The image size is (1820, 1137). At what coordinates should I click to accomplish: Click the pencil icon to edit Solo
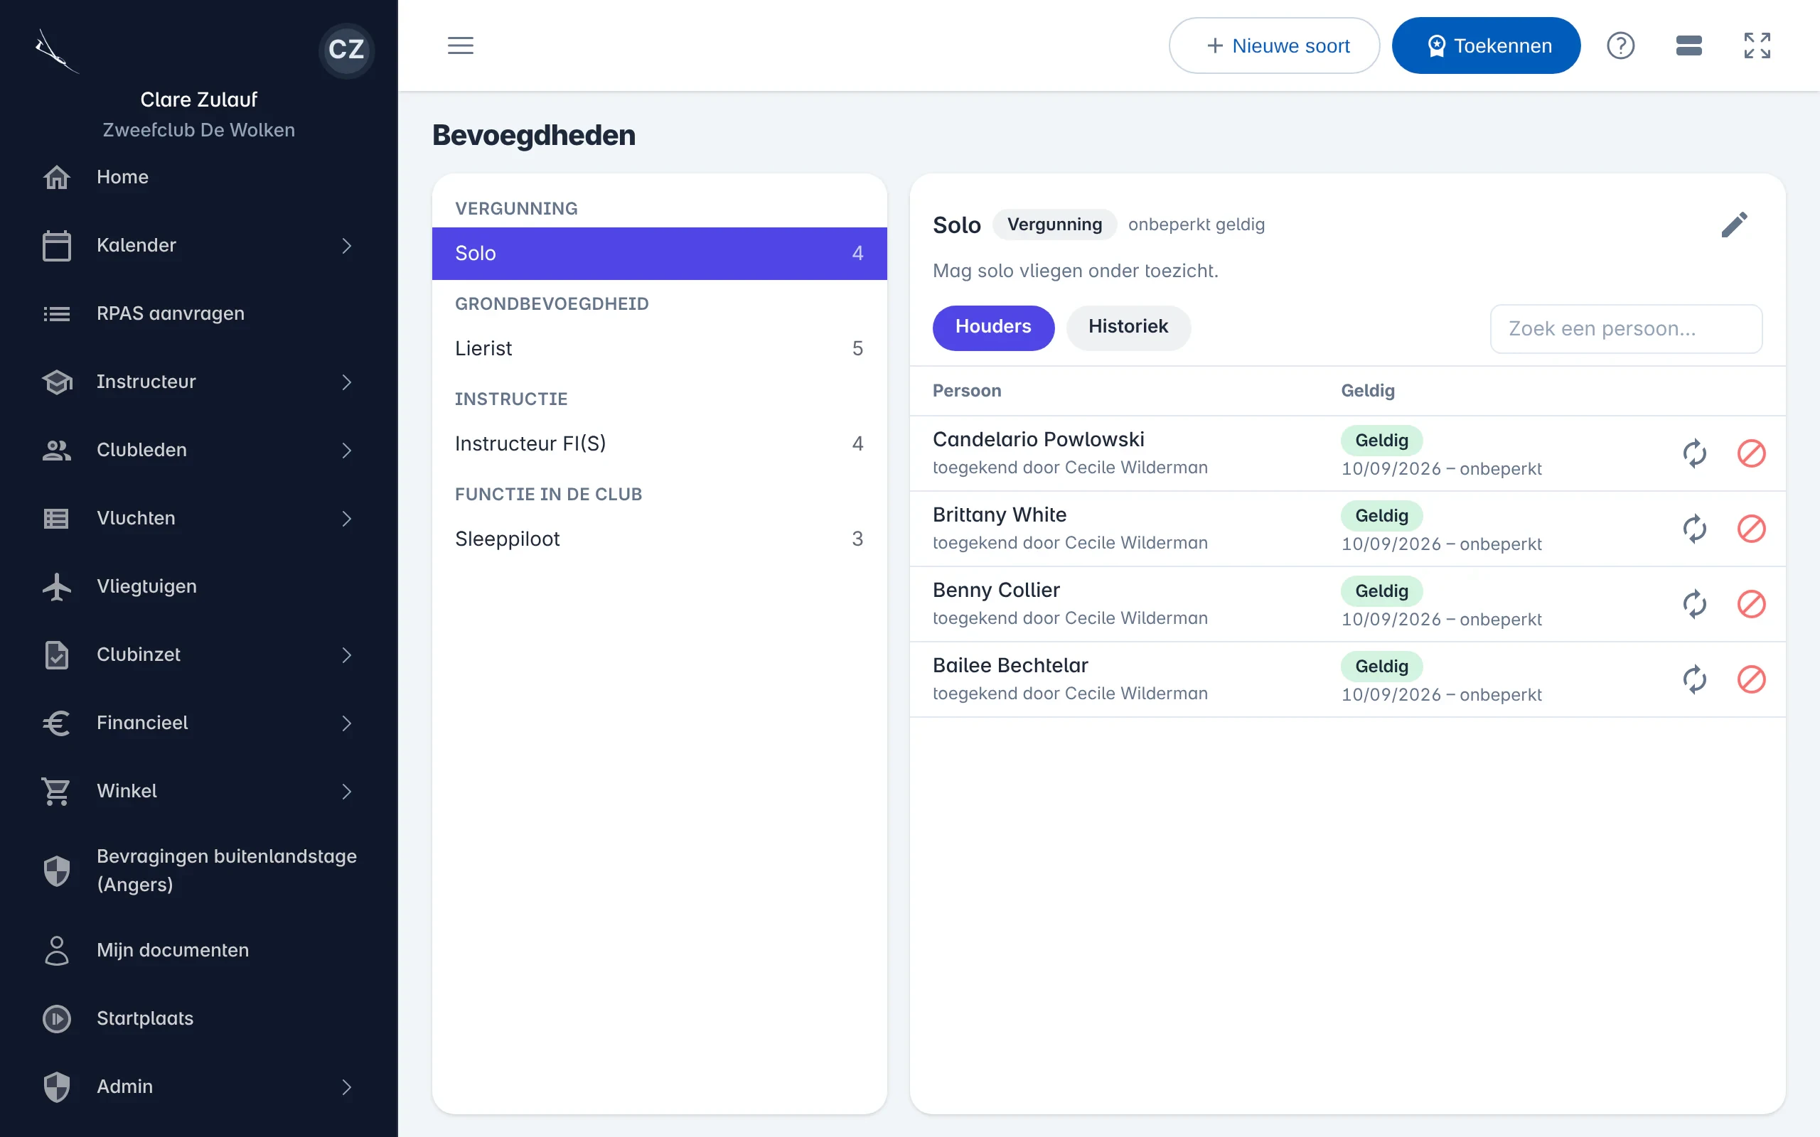point(1734,225)
